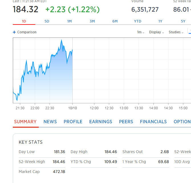Select the 1D time range tab

(x=24, y=21)
